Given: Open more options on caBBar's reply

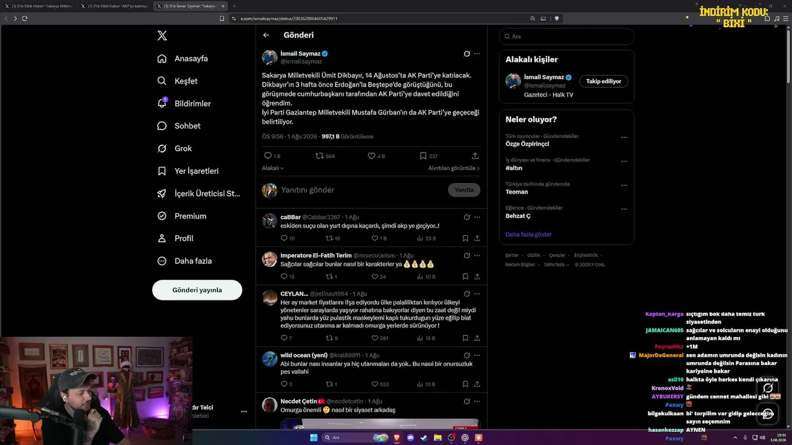Looking at the screenshot, I should [x=477, y=217].
